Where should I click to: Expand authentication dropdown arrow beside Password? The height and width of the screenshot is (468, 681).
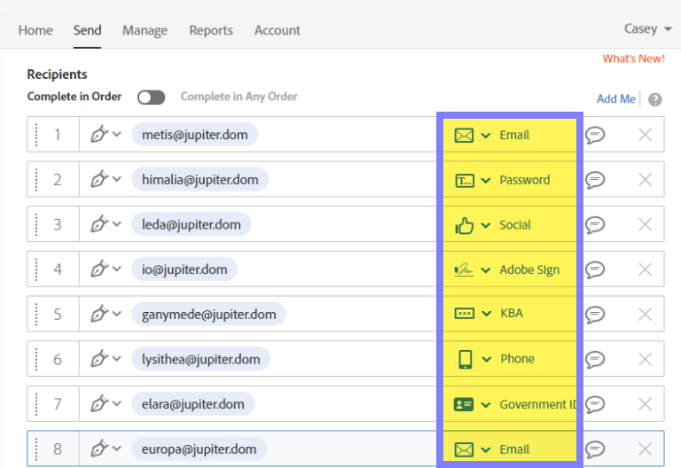click(486, 181)
